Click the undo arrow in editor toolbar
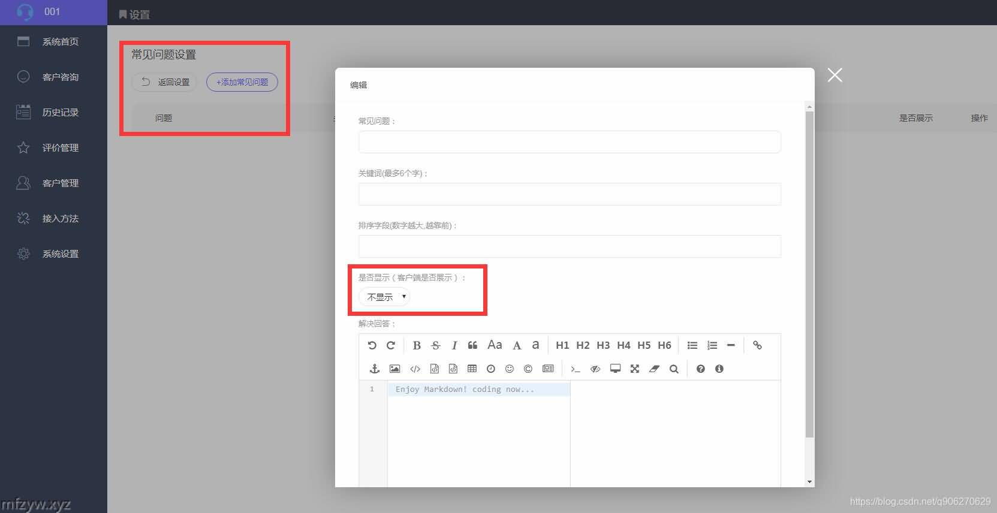The image size is (997, 513). click(372, 345)
